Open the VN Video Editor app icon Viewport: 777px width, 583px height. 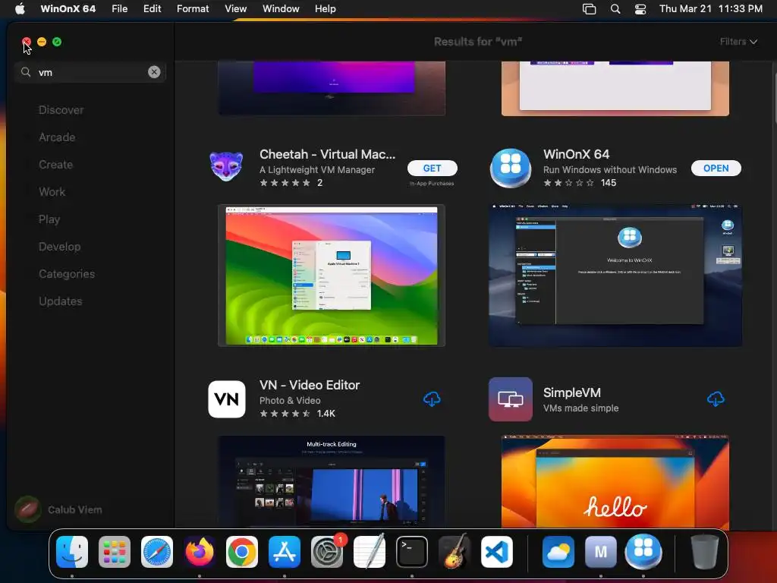[x=226, y=399]
